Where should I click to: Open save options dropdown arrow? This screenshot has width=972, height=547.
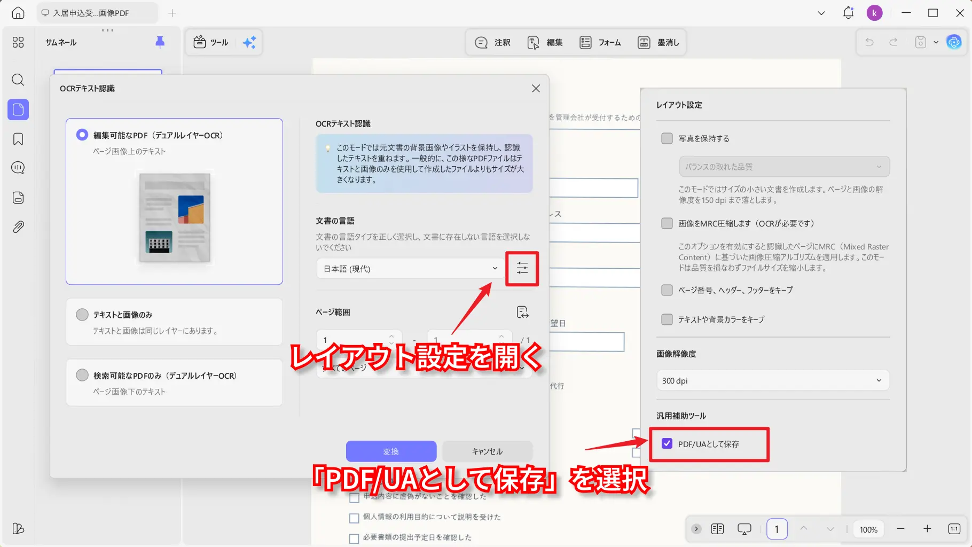point(936,42)
